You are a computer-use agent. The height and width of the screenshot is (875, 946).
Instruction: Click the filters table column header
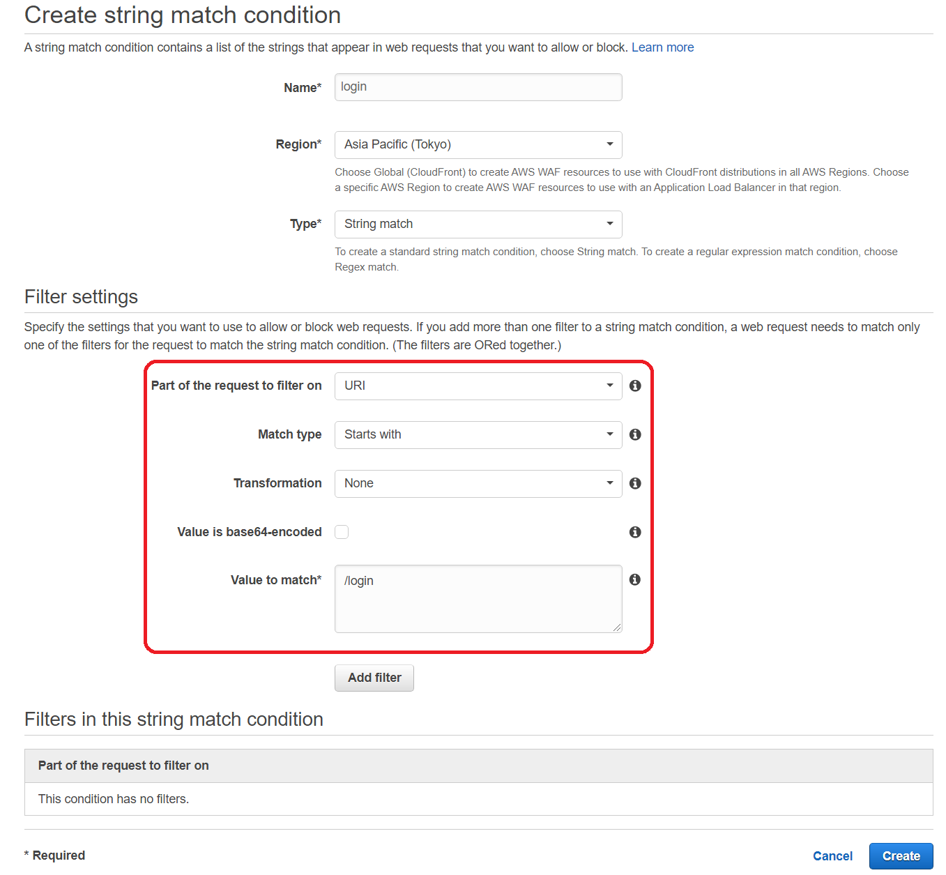pyautogui.click(x=123, y=766)
